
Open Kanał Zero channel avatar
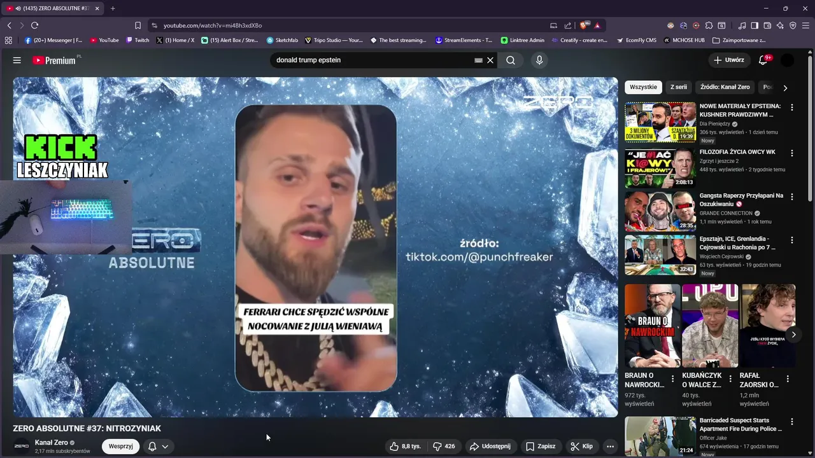click(x=21, y=446)
